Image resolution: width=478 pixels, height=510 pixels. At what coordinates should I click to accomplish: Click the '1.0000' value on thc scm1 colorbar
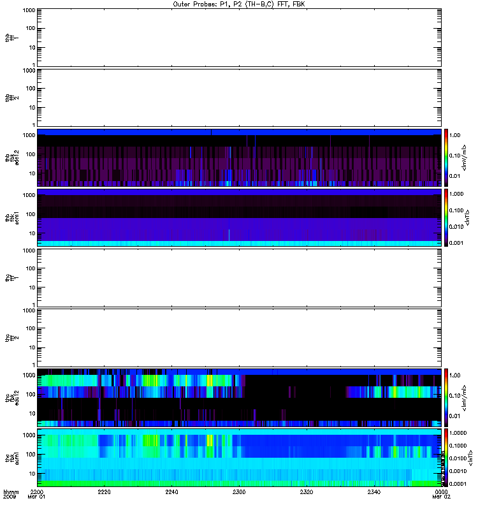458,433
